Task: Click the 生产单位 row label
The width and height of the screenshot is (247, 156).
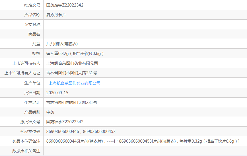Action: coord(32,83)
